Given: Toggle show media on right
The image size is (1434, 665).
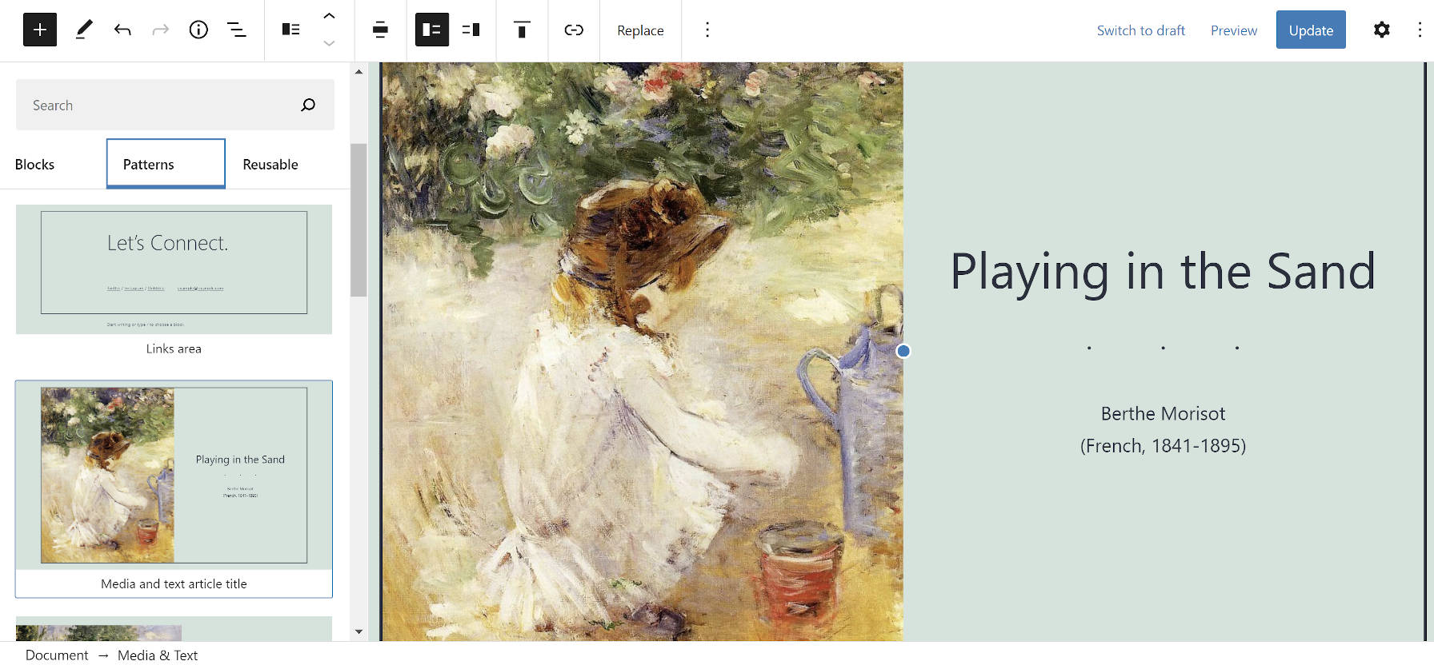Looking at the screenshot, I should [x=471, y=30].
